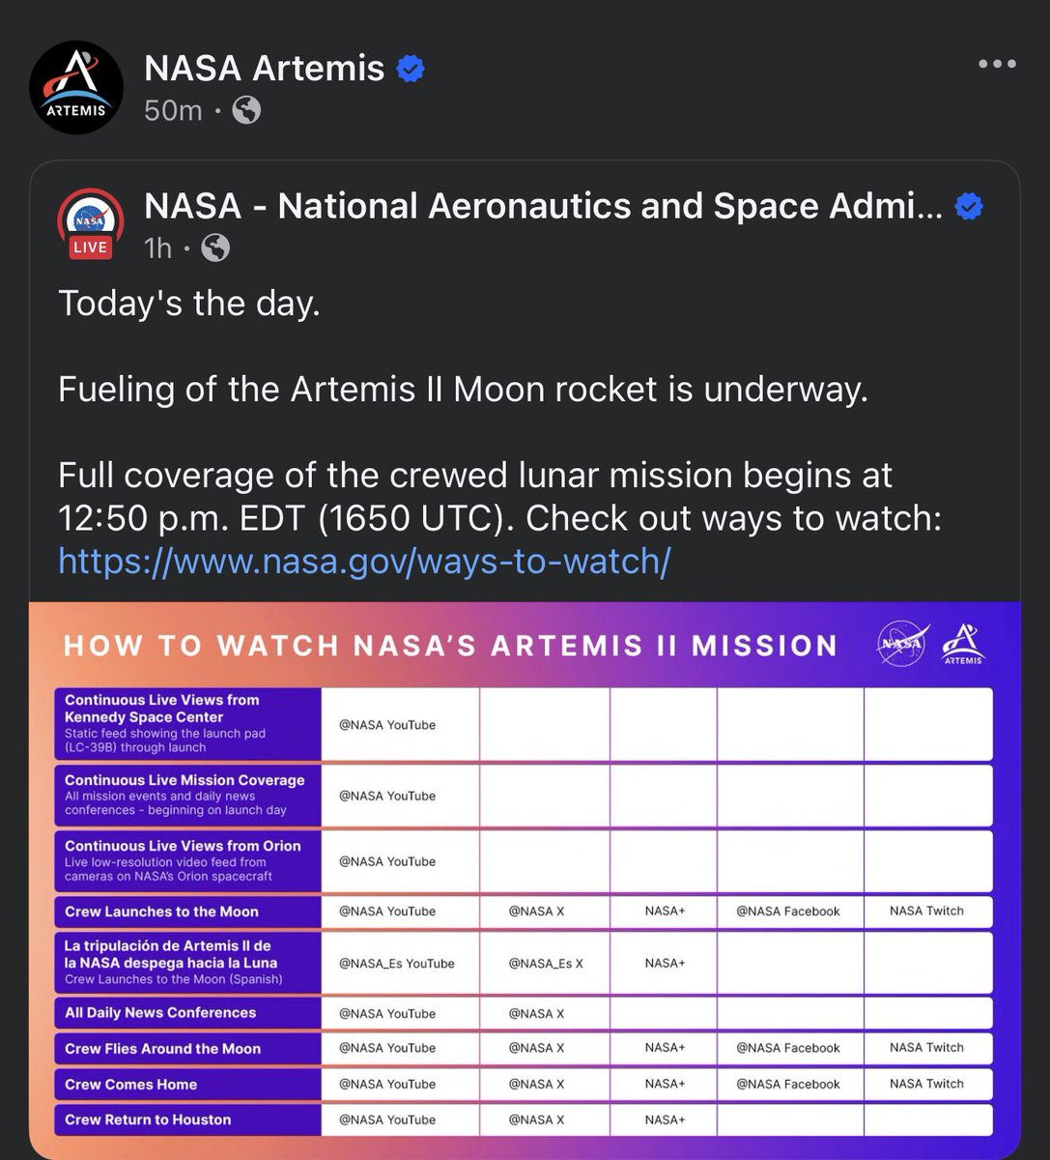Tap the verified badge on NASA shared post
This screenshot has width=1050, height=1160.
969,206
